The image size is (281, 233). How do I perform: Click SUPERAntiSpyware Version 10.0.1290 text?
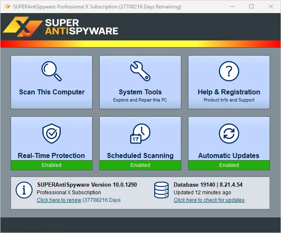tap(87, 185)
